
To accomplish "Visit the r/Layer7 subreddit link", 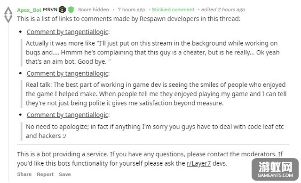I will click(x=198, y=163).
